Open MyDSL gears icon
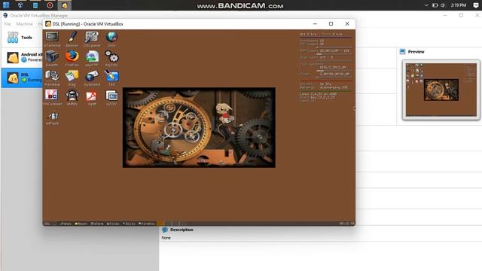Viewport: 482px width, 271px height. point(111,56)
